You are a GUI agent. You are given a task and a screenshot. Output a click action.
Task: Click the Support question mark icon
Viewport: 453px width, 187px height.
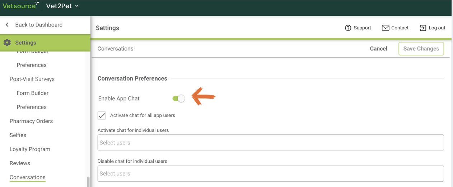[348, 28]
